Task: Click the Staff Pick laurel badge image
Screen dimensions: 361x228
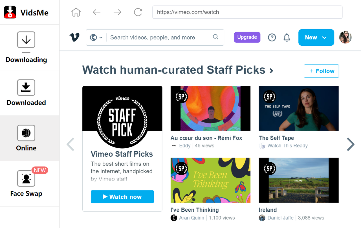Action: (x=122, y=122)
